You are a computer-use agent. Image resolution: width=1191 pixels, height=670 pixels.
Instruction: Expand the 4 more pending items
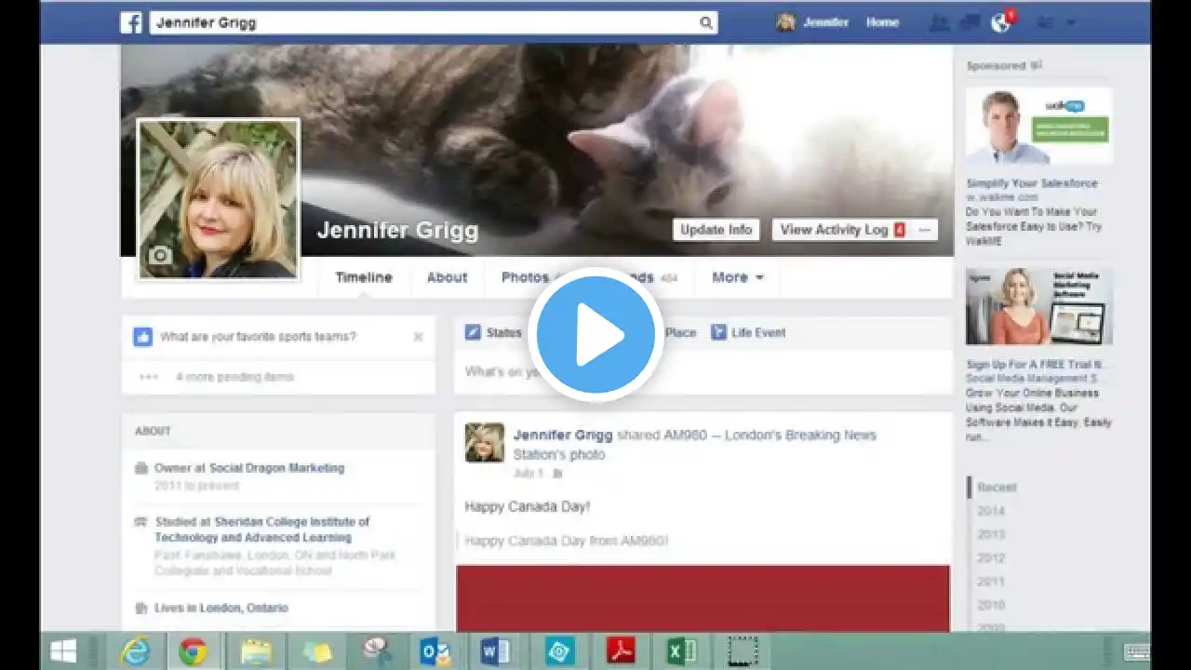point(234,377)
